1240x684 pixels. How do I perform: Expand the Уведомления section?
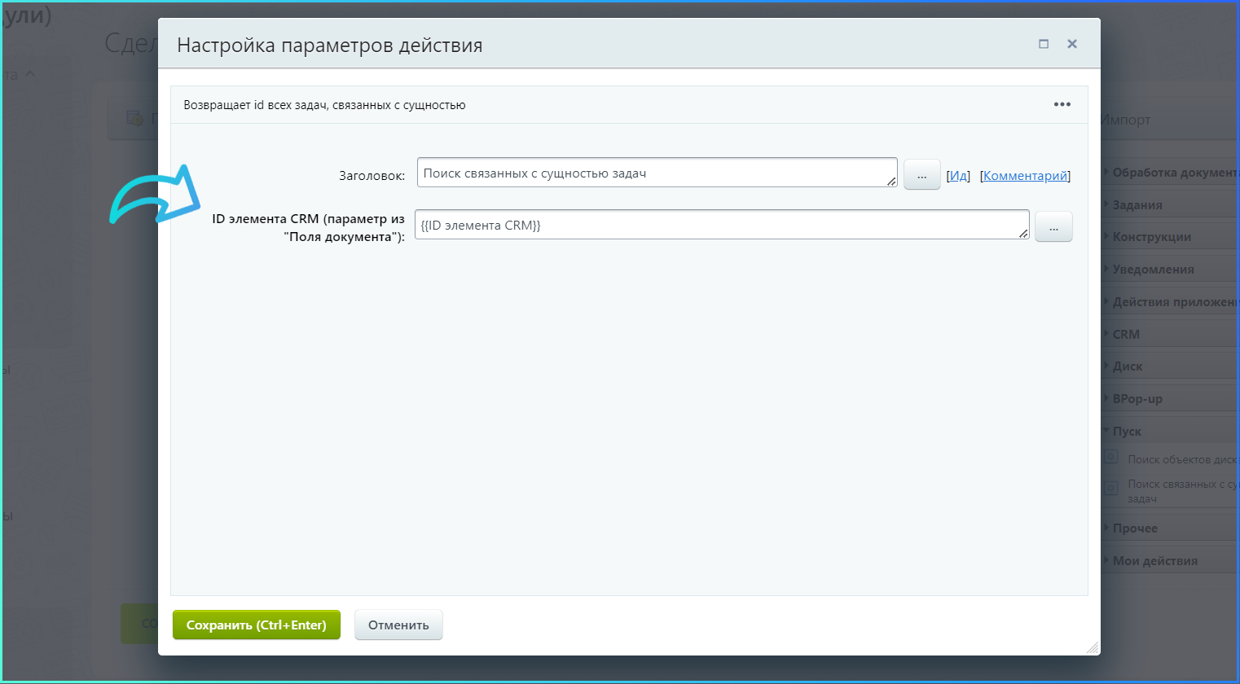coord(1153,270)
